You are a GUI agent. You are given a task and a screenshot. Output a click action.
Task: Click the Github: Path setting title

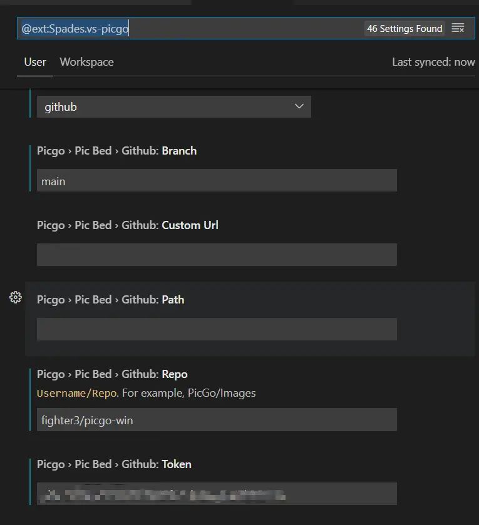pos(110,300)
